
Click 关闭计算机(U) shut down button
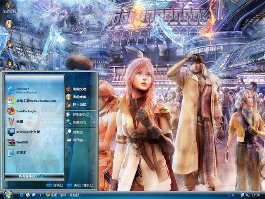80,185
